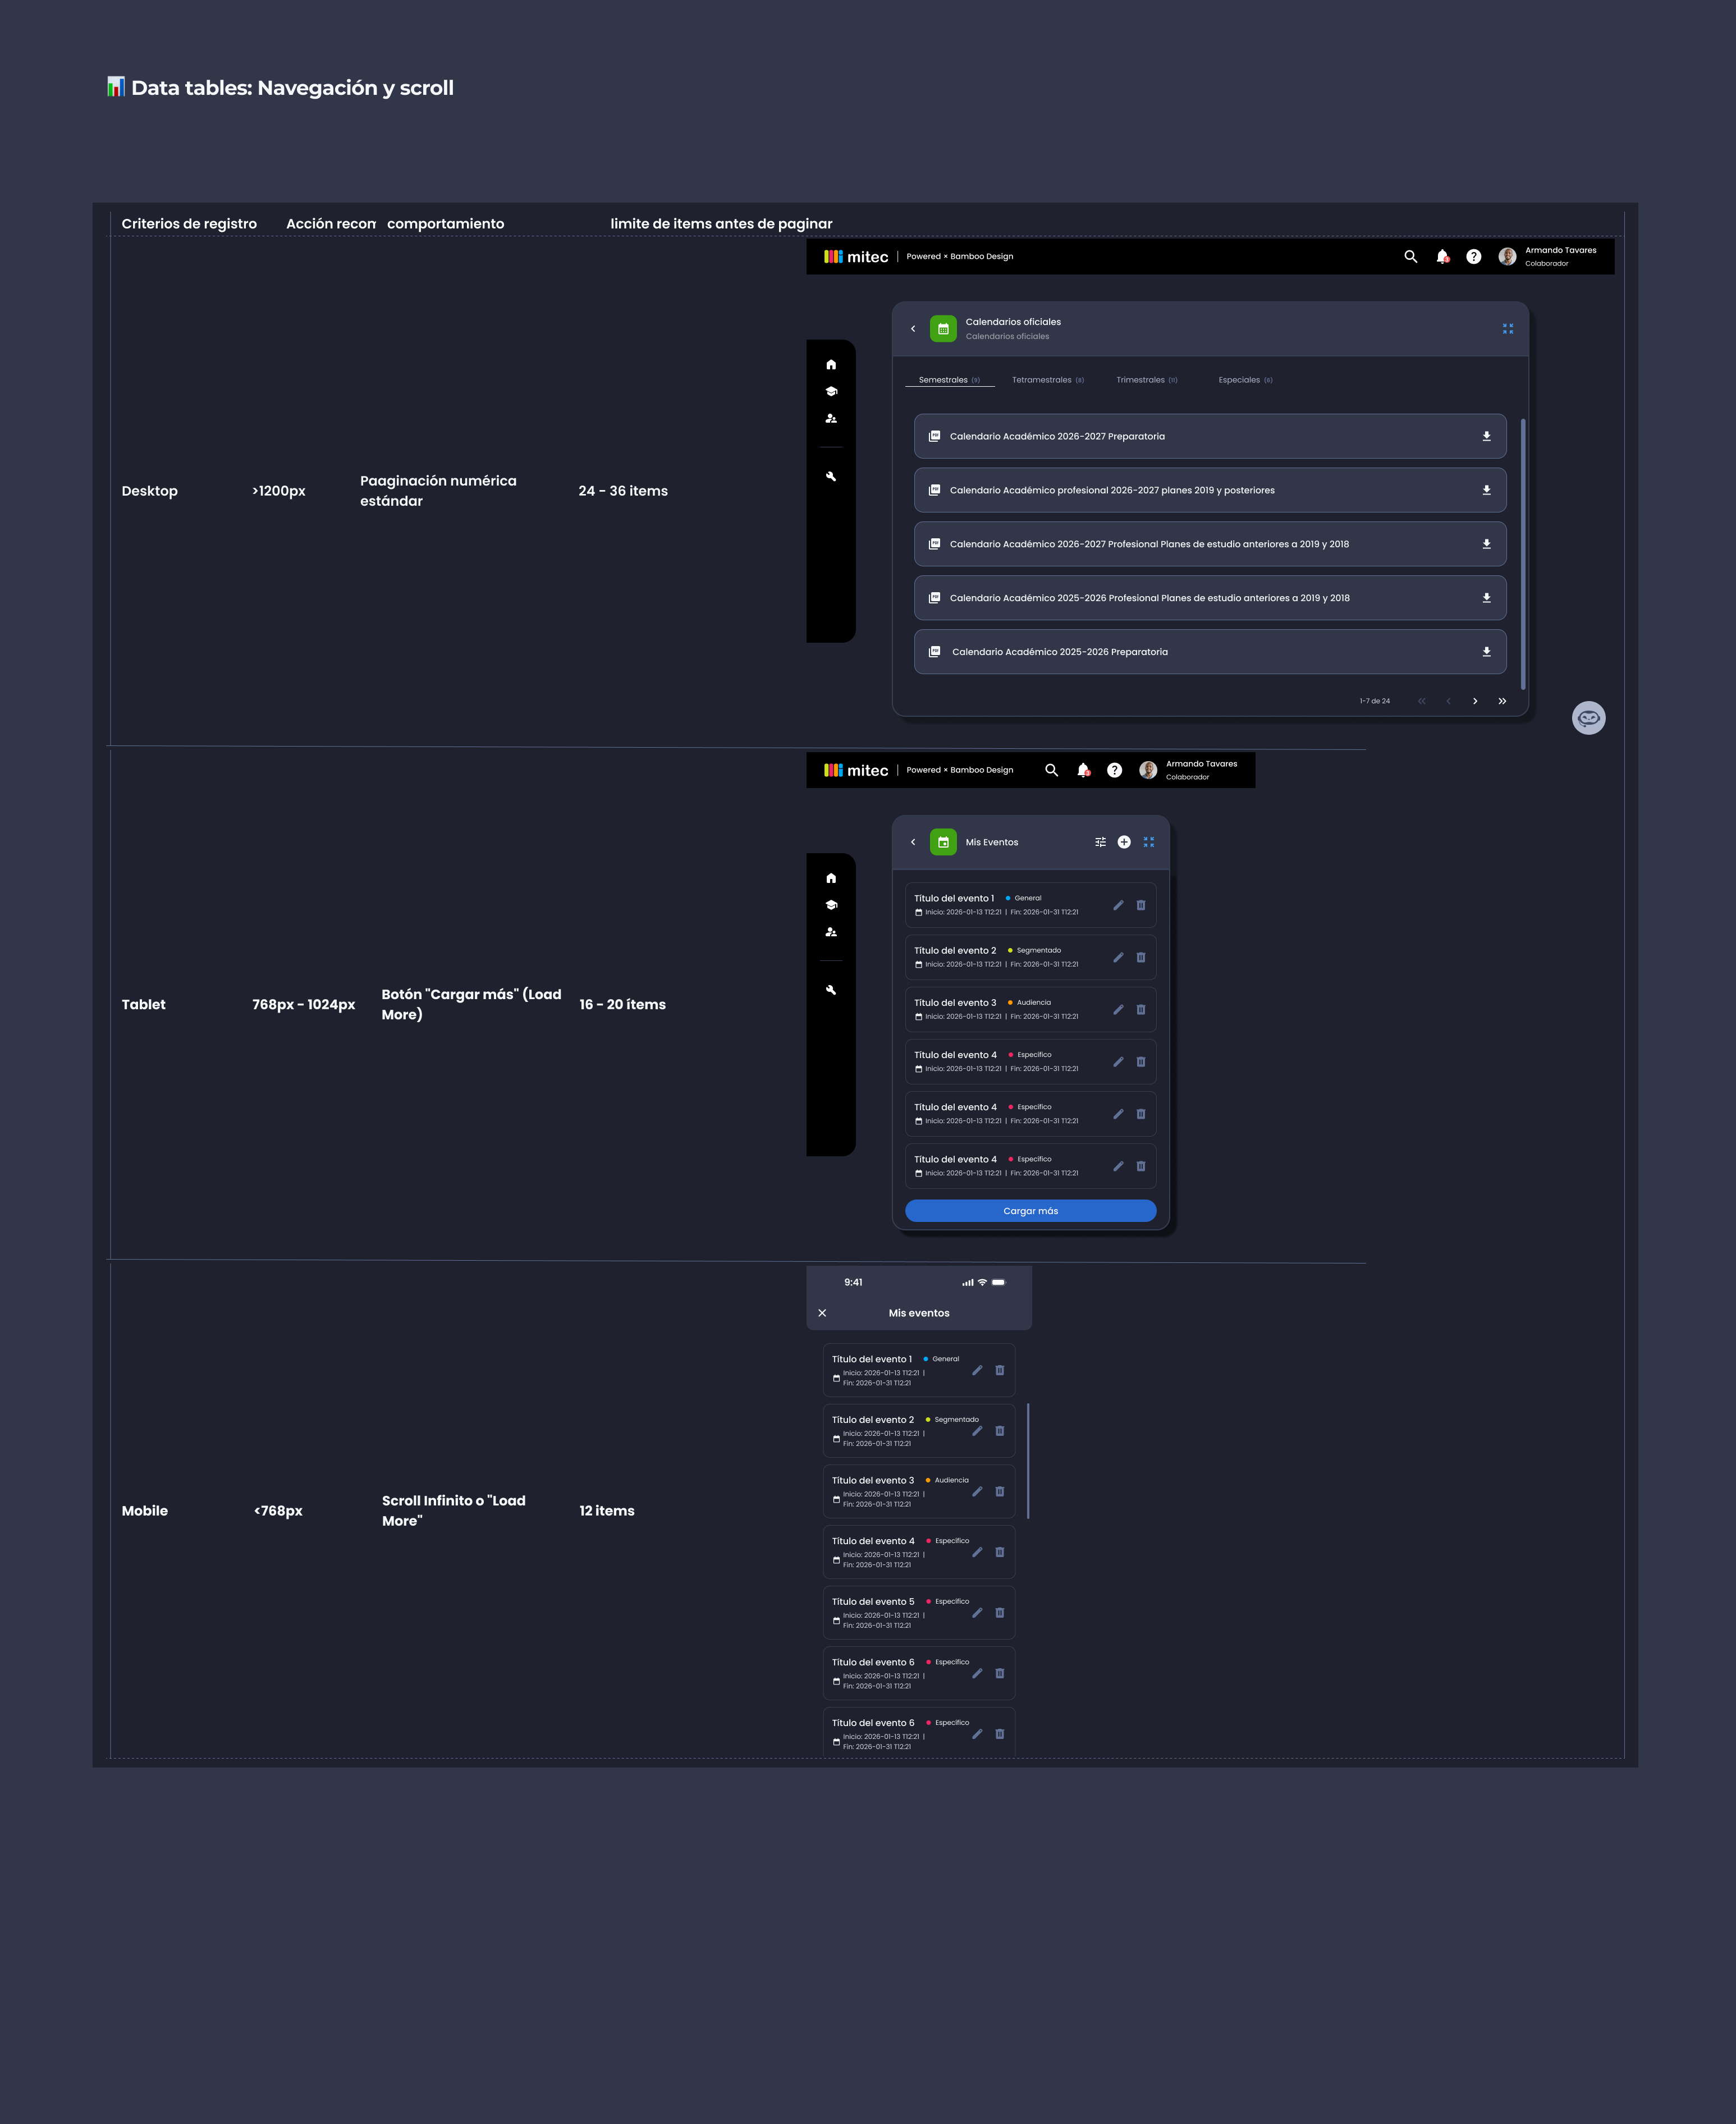Download Calendario Académico 2025-2026 Preparatoria
Image resolution: width=1736 pixels, height=2124 pixels.
(x=1486, y=652)
